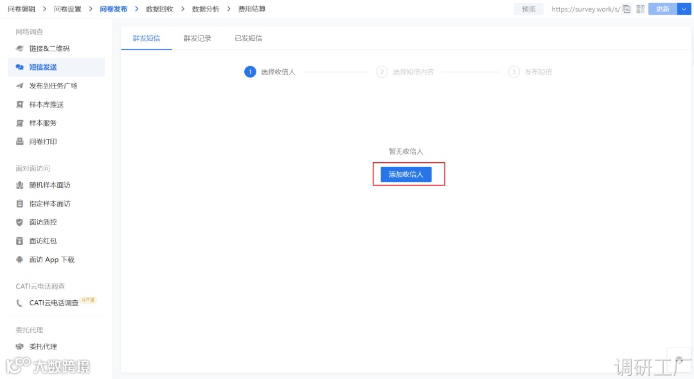Switch to the 群发记录 tab
694x379 pixels.
pyautogui.click(x=197, y=38)
